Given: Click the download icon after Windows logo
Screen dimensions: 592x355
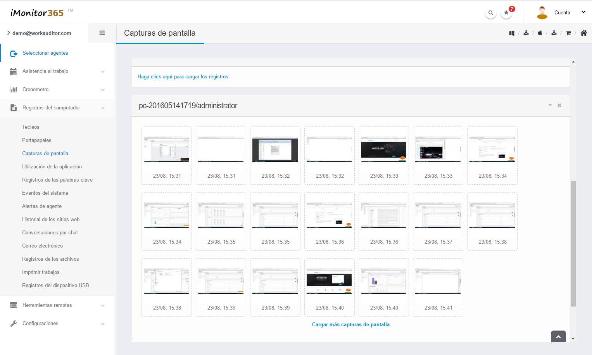Looking at the screenshot, I should tap(526, 33).
